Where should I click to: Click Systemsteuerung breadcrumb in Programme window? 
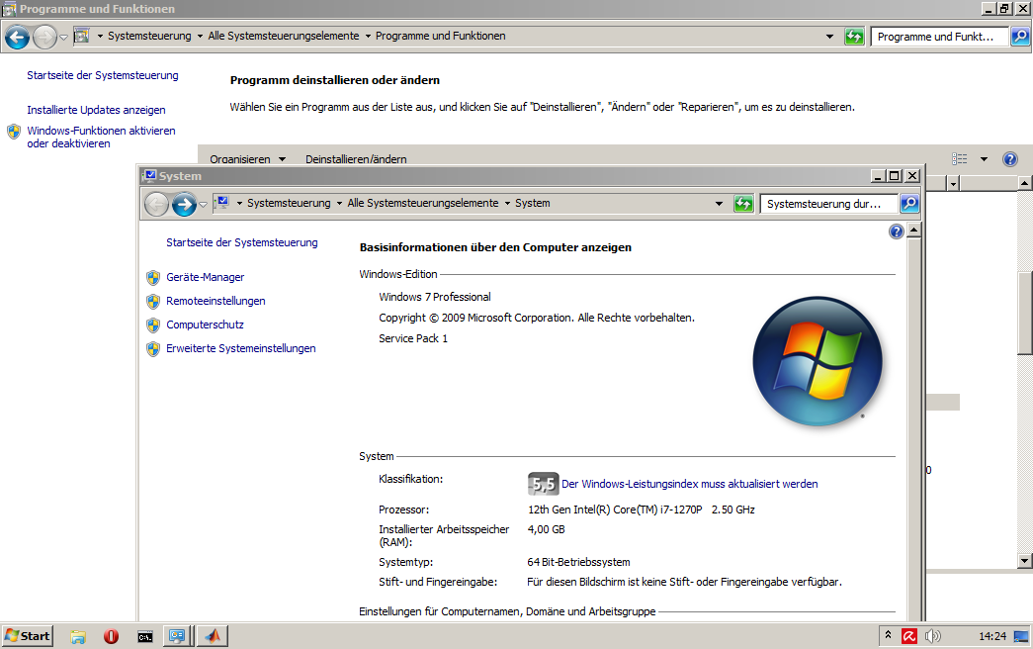149,36
